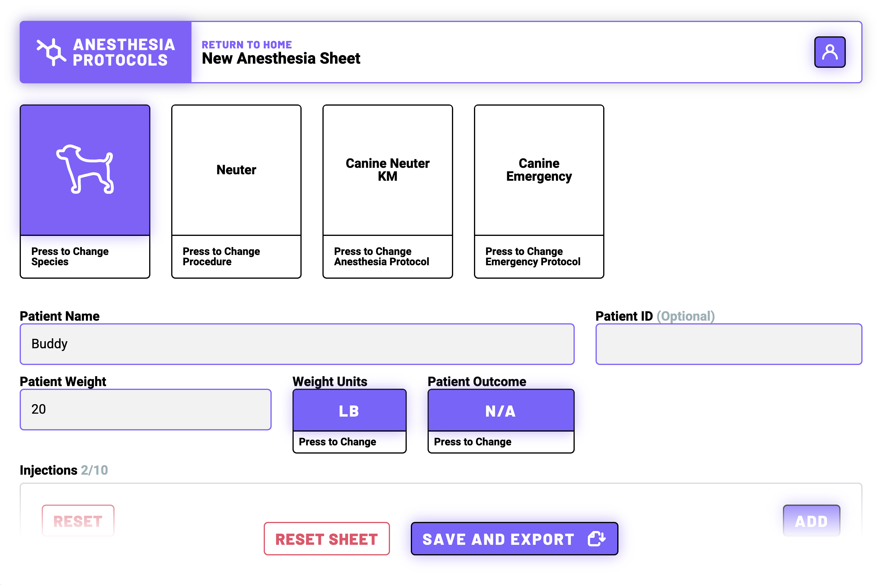Add a new injection
This screenshot has width=881, height=585.
click(x=811, y=521)
